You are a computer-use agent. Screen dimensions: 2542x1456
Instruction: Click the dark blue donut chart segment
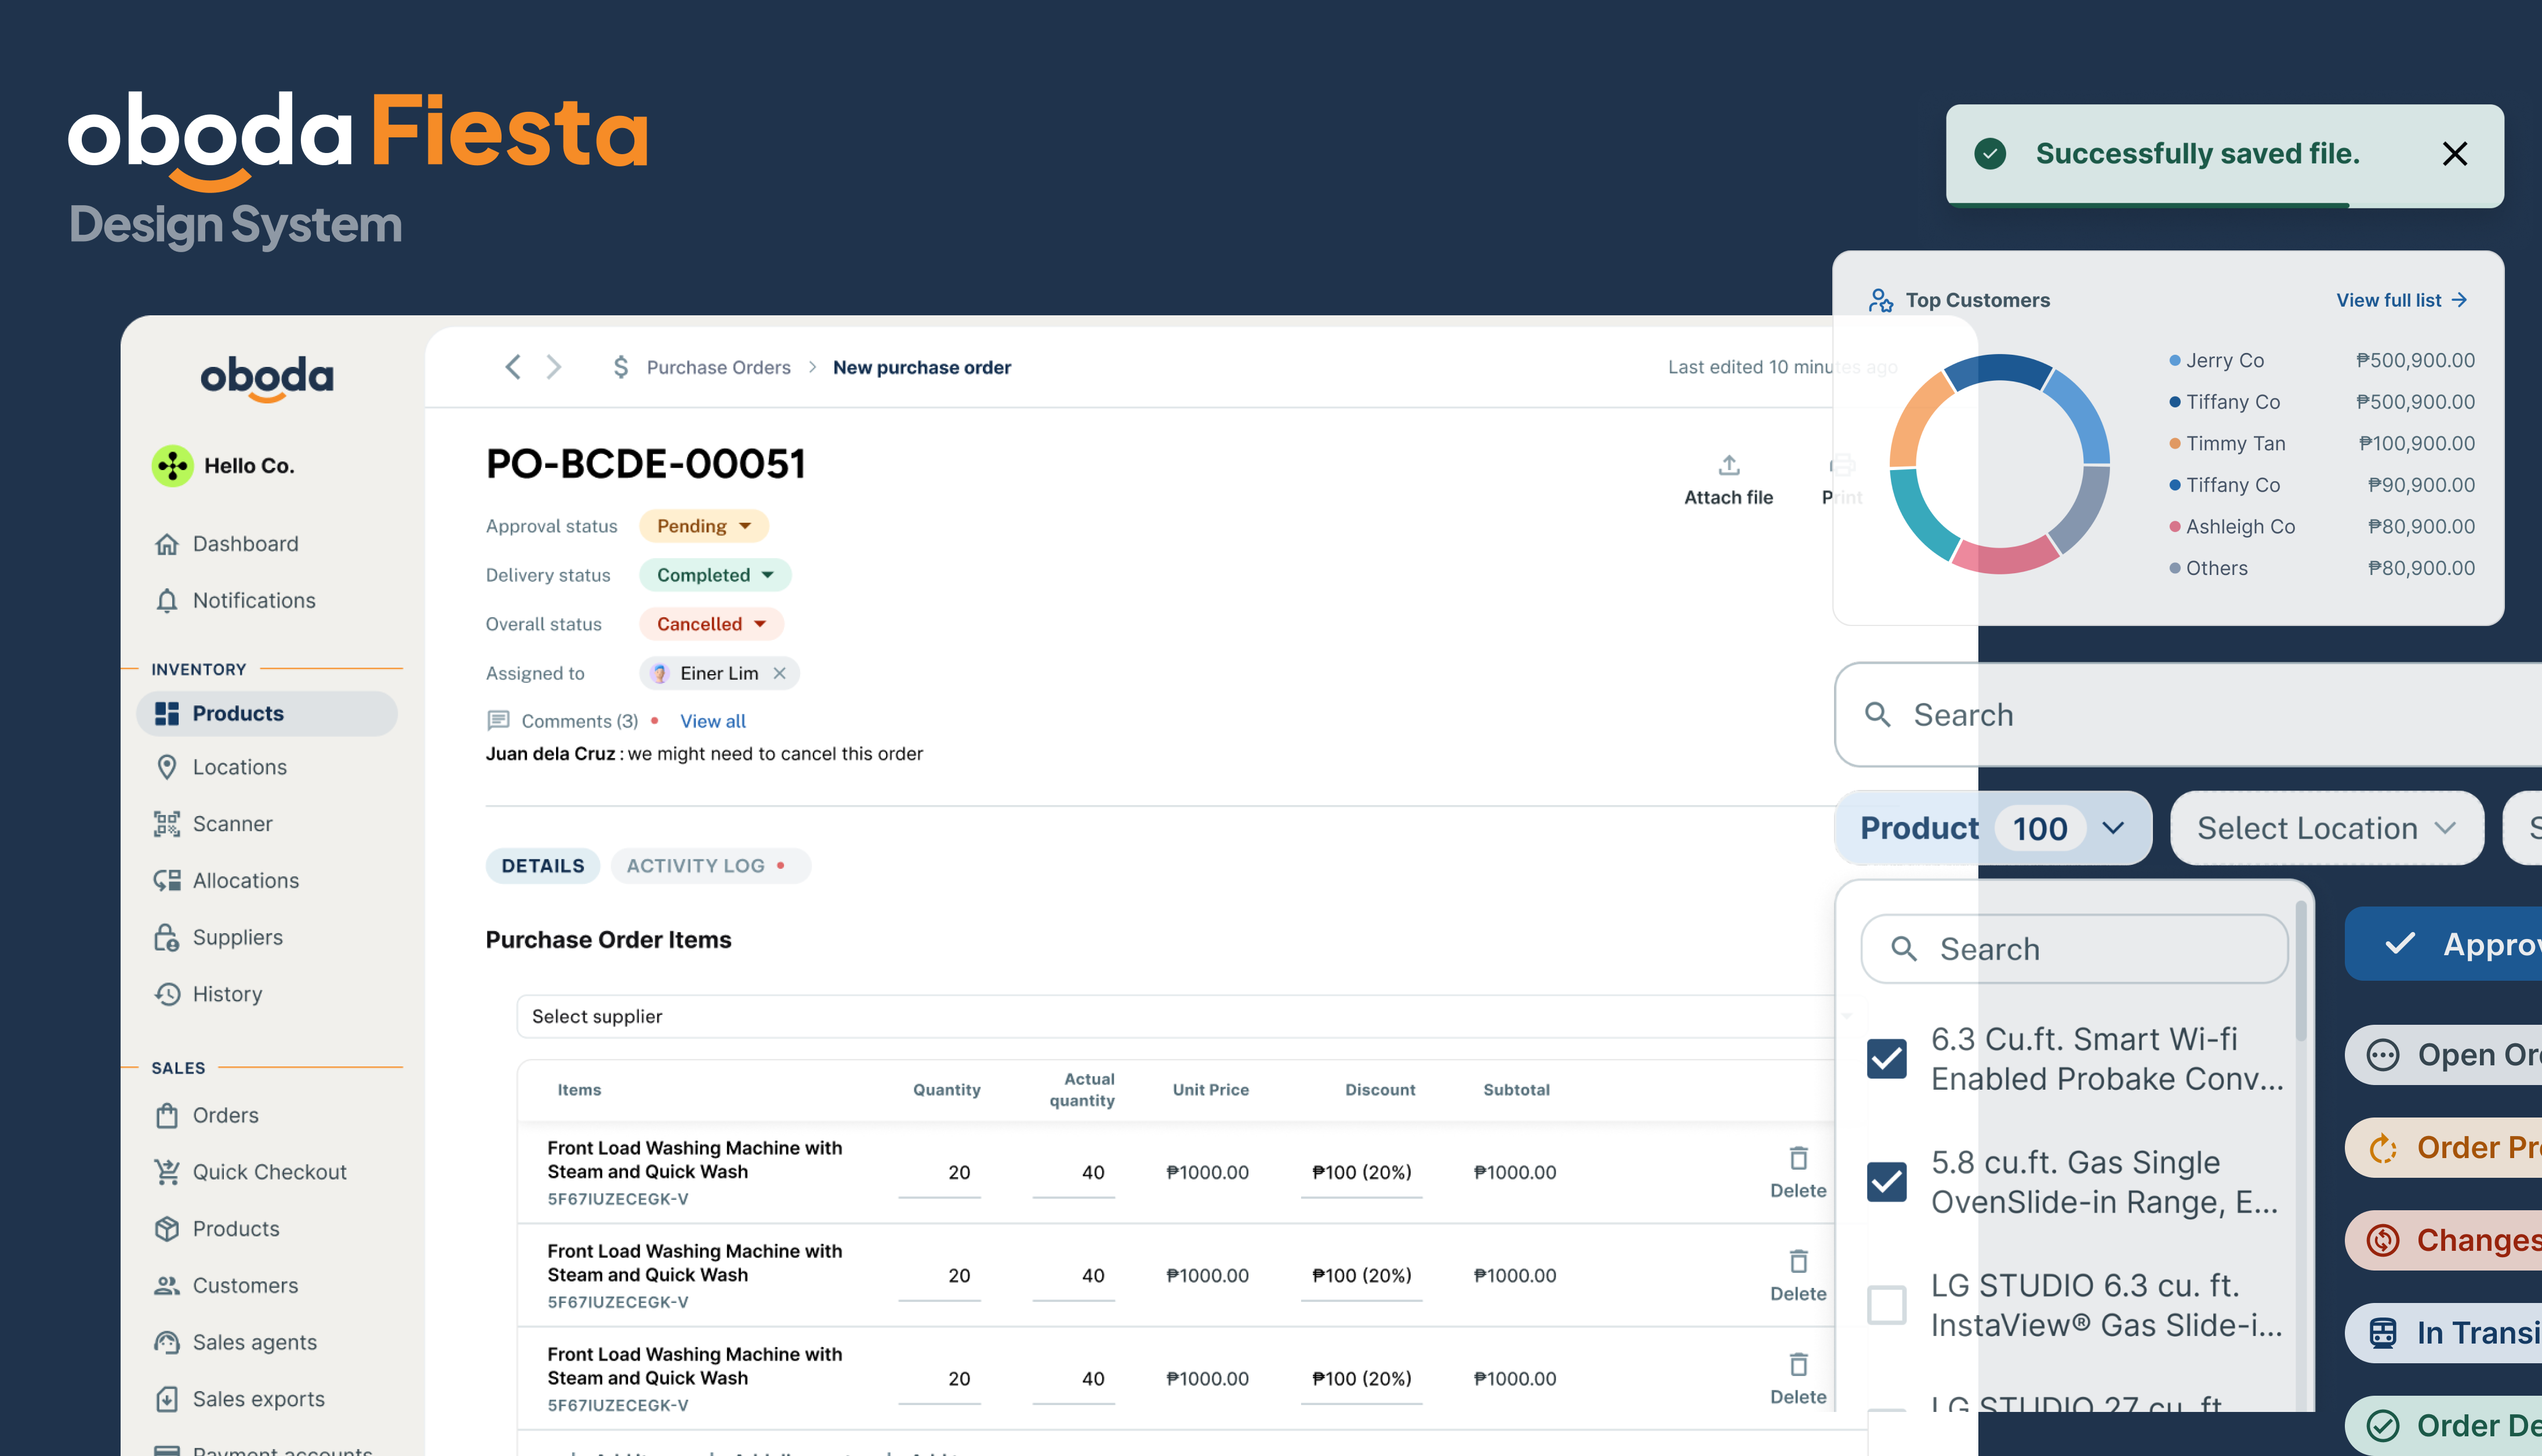tap(1998, 368)
